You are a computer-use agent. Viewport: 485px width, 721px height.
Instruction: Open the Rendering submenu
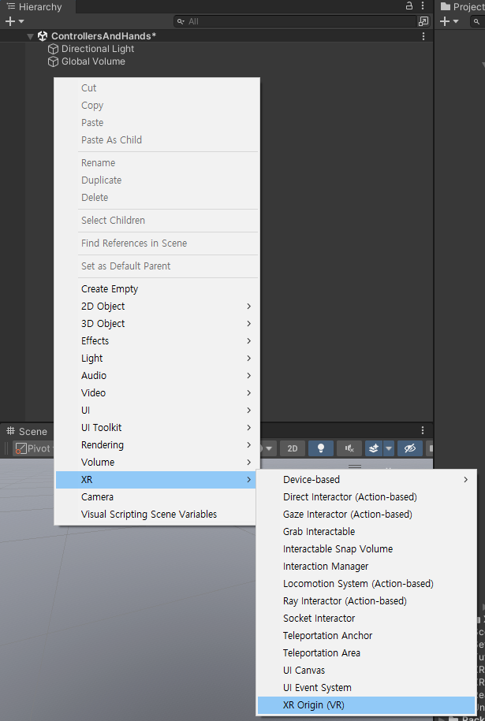pos(156,444)
